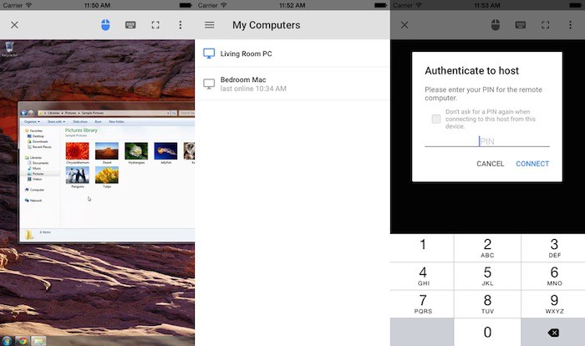The width and height of the screenshot is (585, 346).
Task: Expand the Libraries tree in the Explorer sidebar
Action: coord(35,157)
